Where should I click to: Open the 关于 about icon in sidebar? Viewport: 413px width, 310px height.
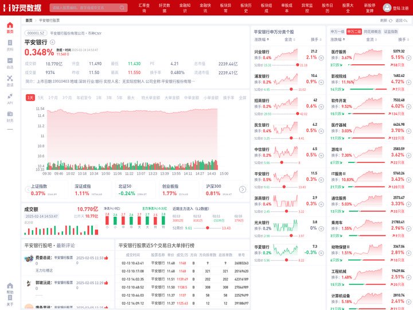coord(10,300)
